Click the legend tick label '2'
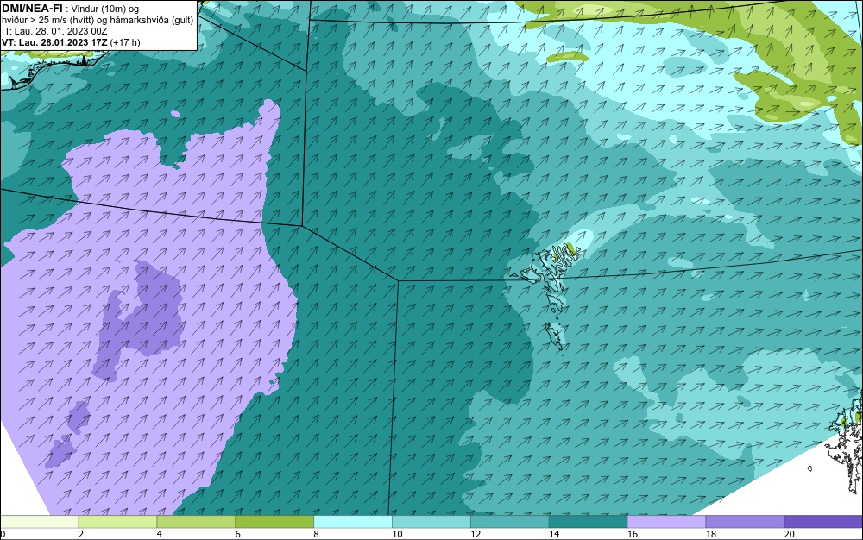 coord(81,534)
